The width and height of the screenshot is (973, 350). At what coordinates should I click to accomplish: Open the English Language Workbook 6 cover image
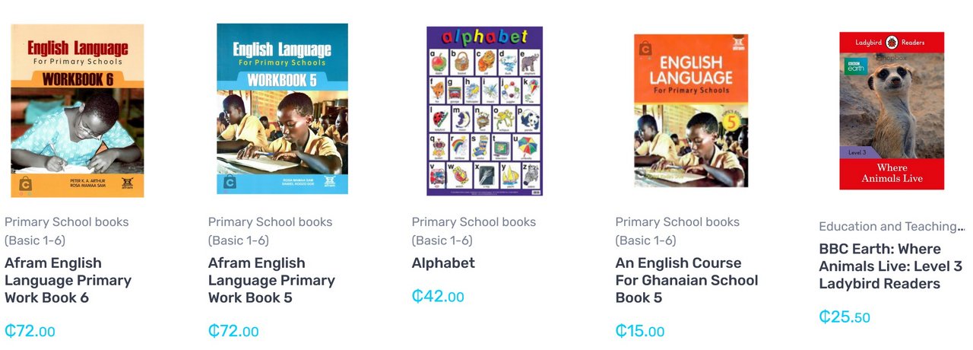tap(78, 111)
